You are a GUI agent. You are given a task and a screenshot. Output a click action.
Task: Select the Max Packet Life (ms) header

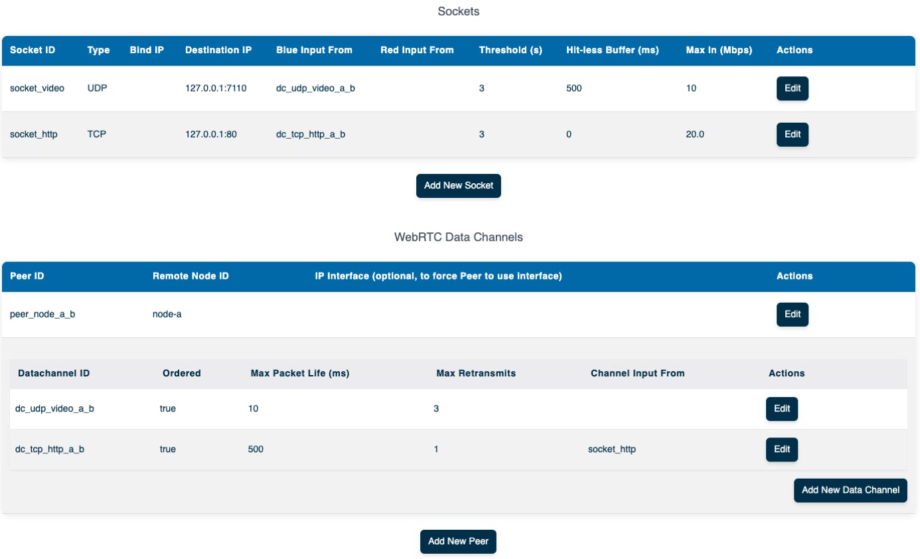click(300, 374)
